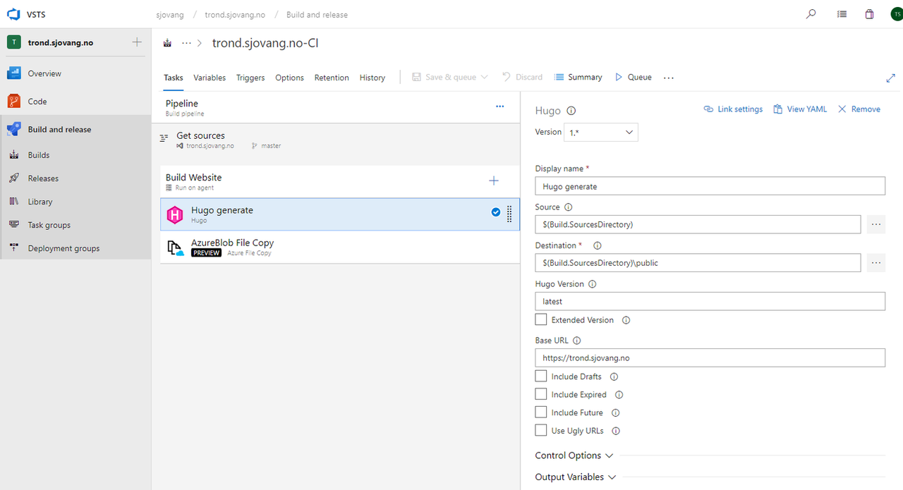
Task: Select the AzureBlob File Copy task icon
Action: (176, 247)
